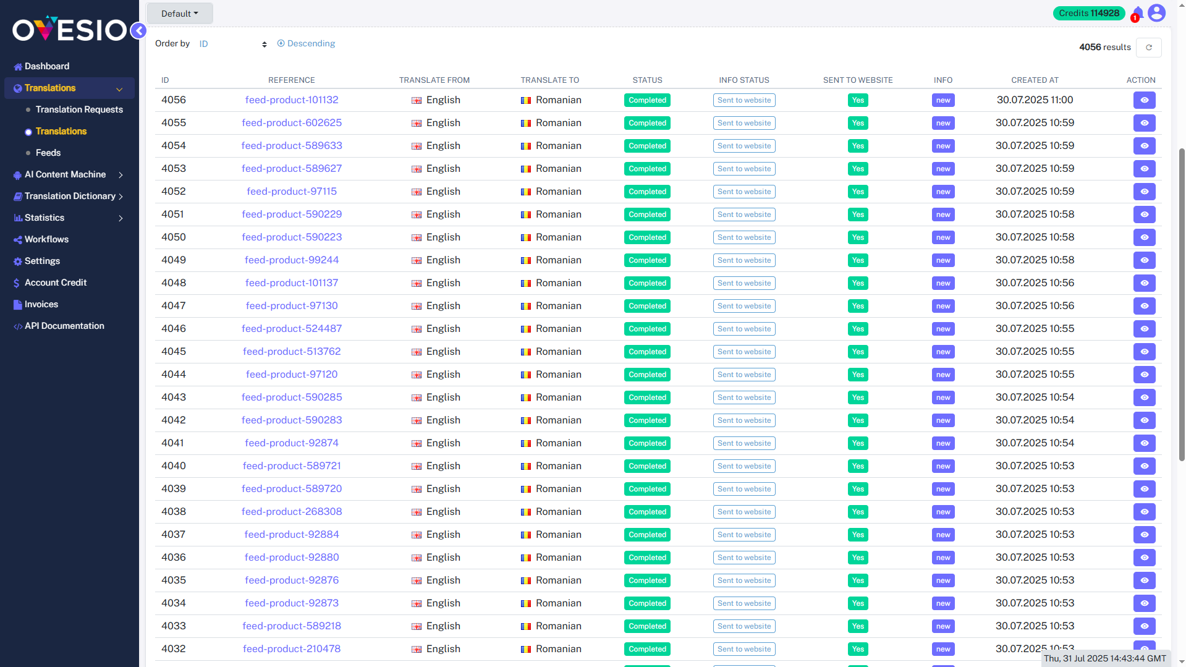Expand the Statistics menu

[44, 218]
